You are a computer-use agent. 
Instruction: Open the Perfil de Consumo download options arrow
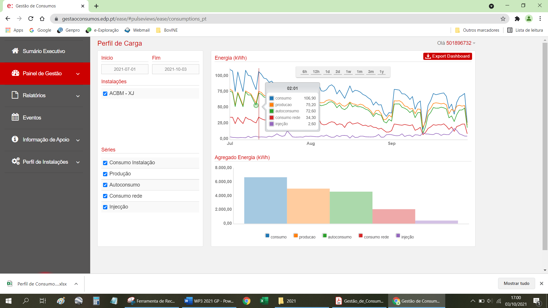point(76,284)
